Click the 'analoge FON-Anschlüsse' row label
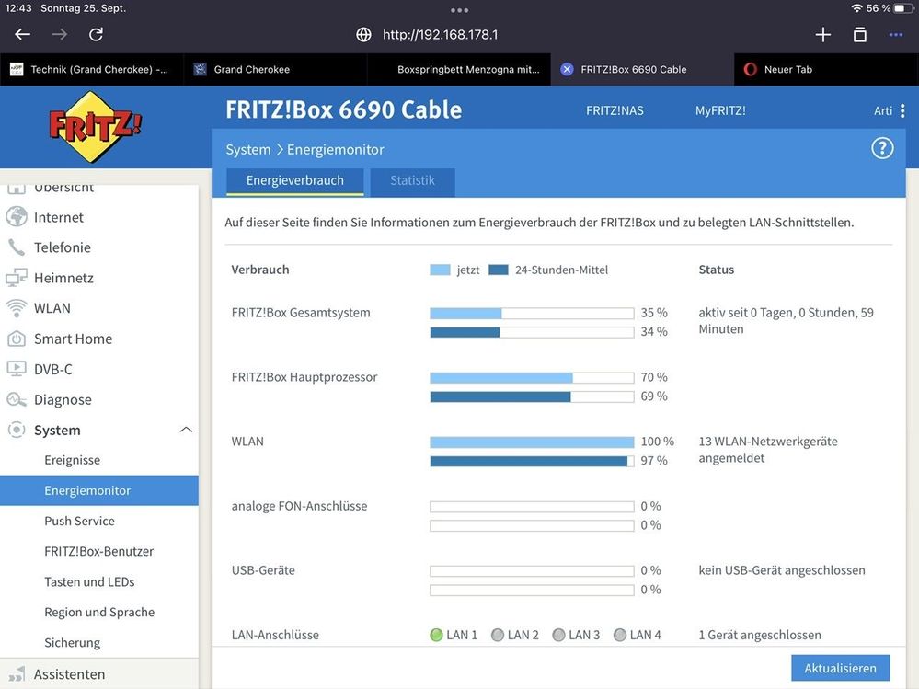The width and height of the screenshot is (919, 689). click(x=300, y=506)
